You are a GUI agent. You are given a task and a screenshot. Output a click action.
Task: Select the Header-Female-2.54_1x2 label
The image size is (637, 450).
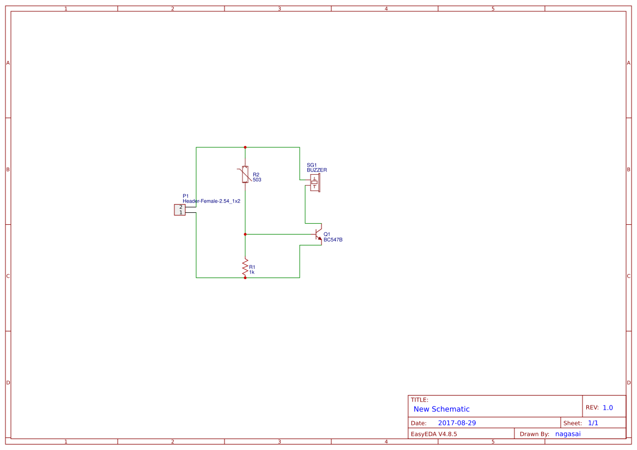(x=211, y=201)
